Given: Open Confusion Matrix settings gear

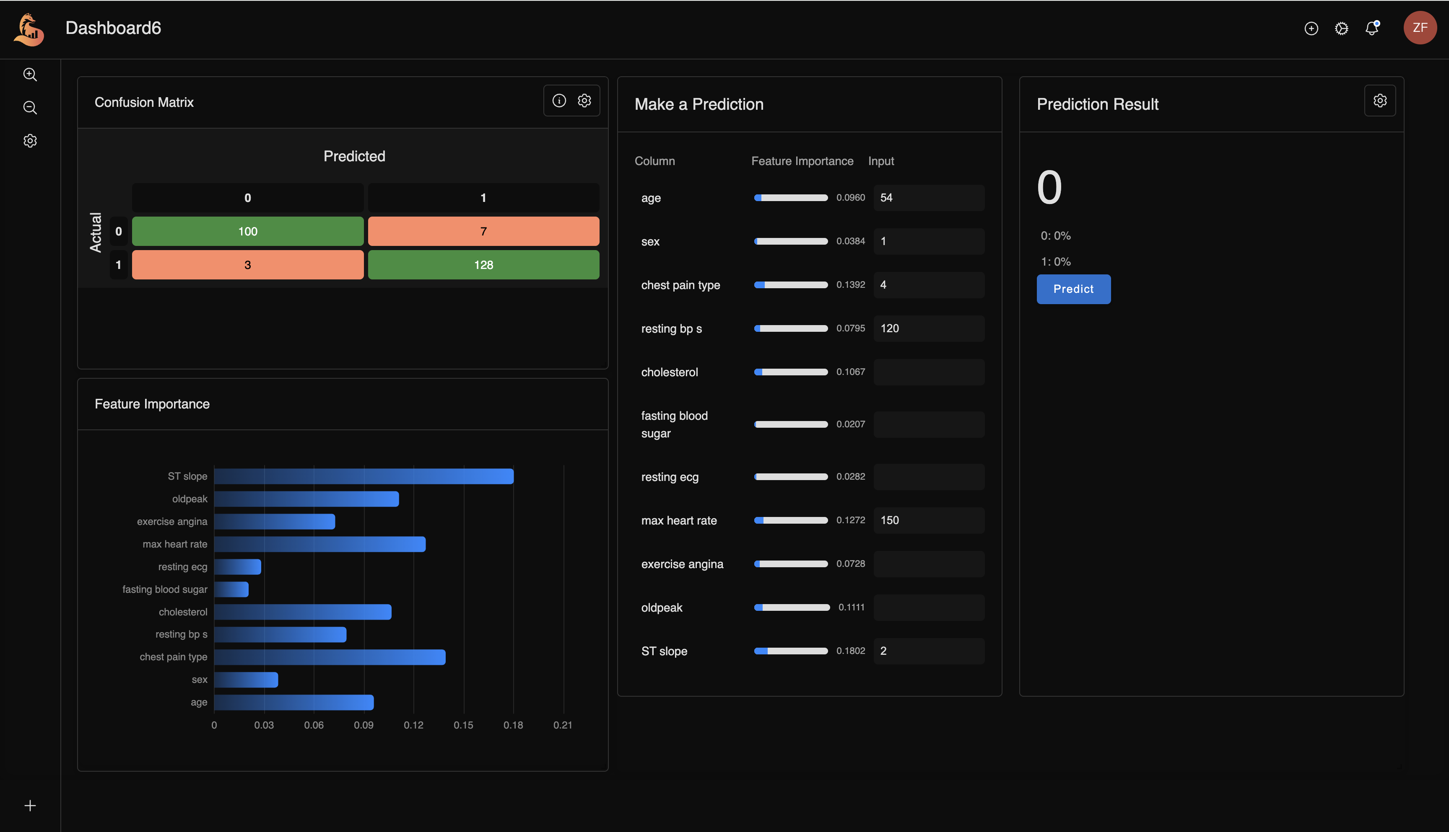Looking at the screenshot, I should click(584, 101).
